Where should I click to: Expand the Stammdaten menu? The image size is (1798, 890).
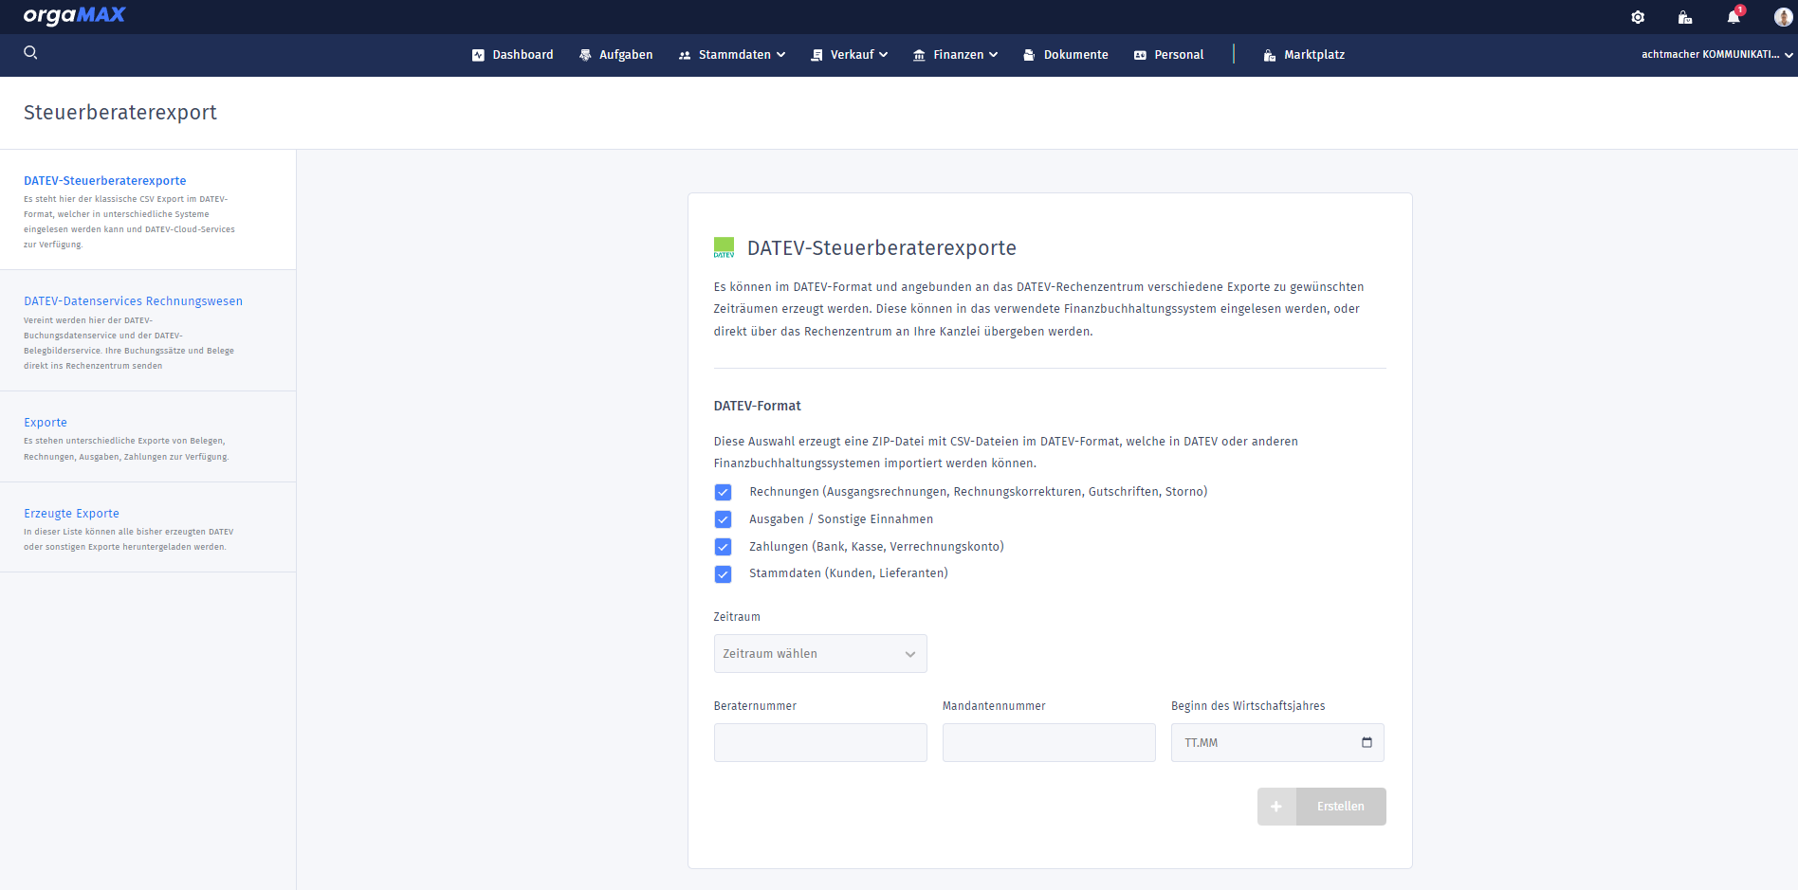tap(732, 55)
